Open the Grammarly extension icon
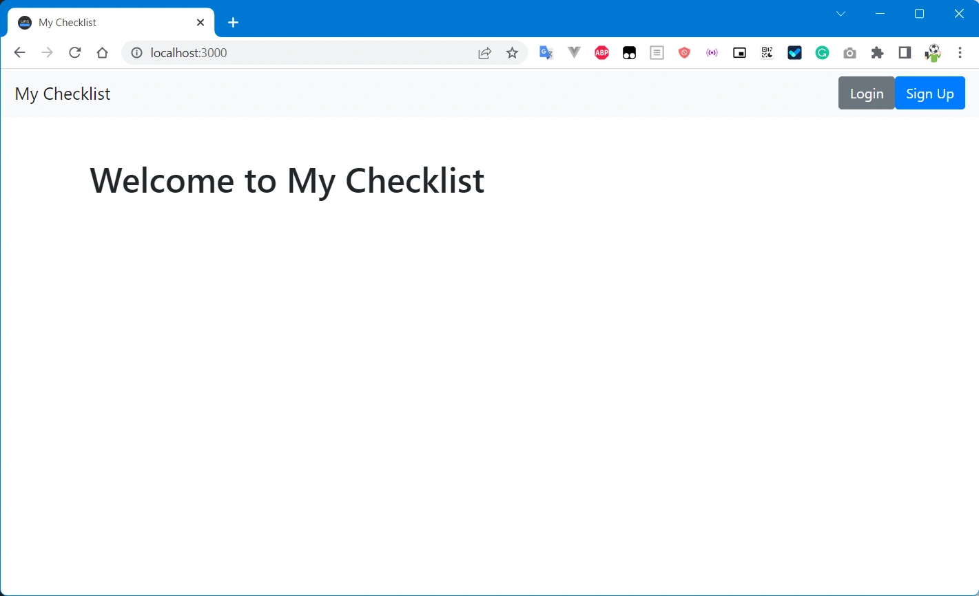 point(822,53)
